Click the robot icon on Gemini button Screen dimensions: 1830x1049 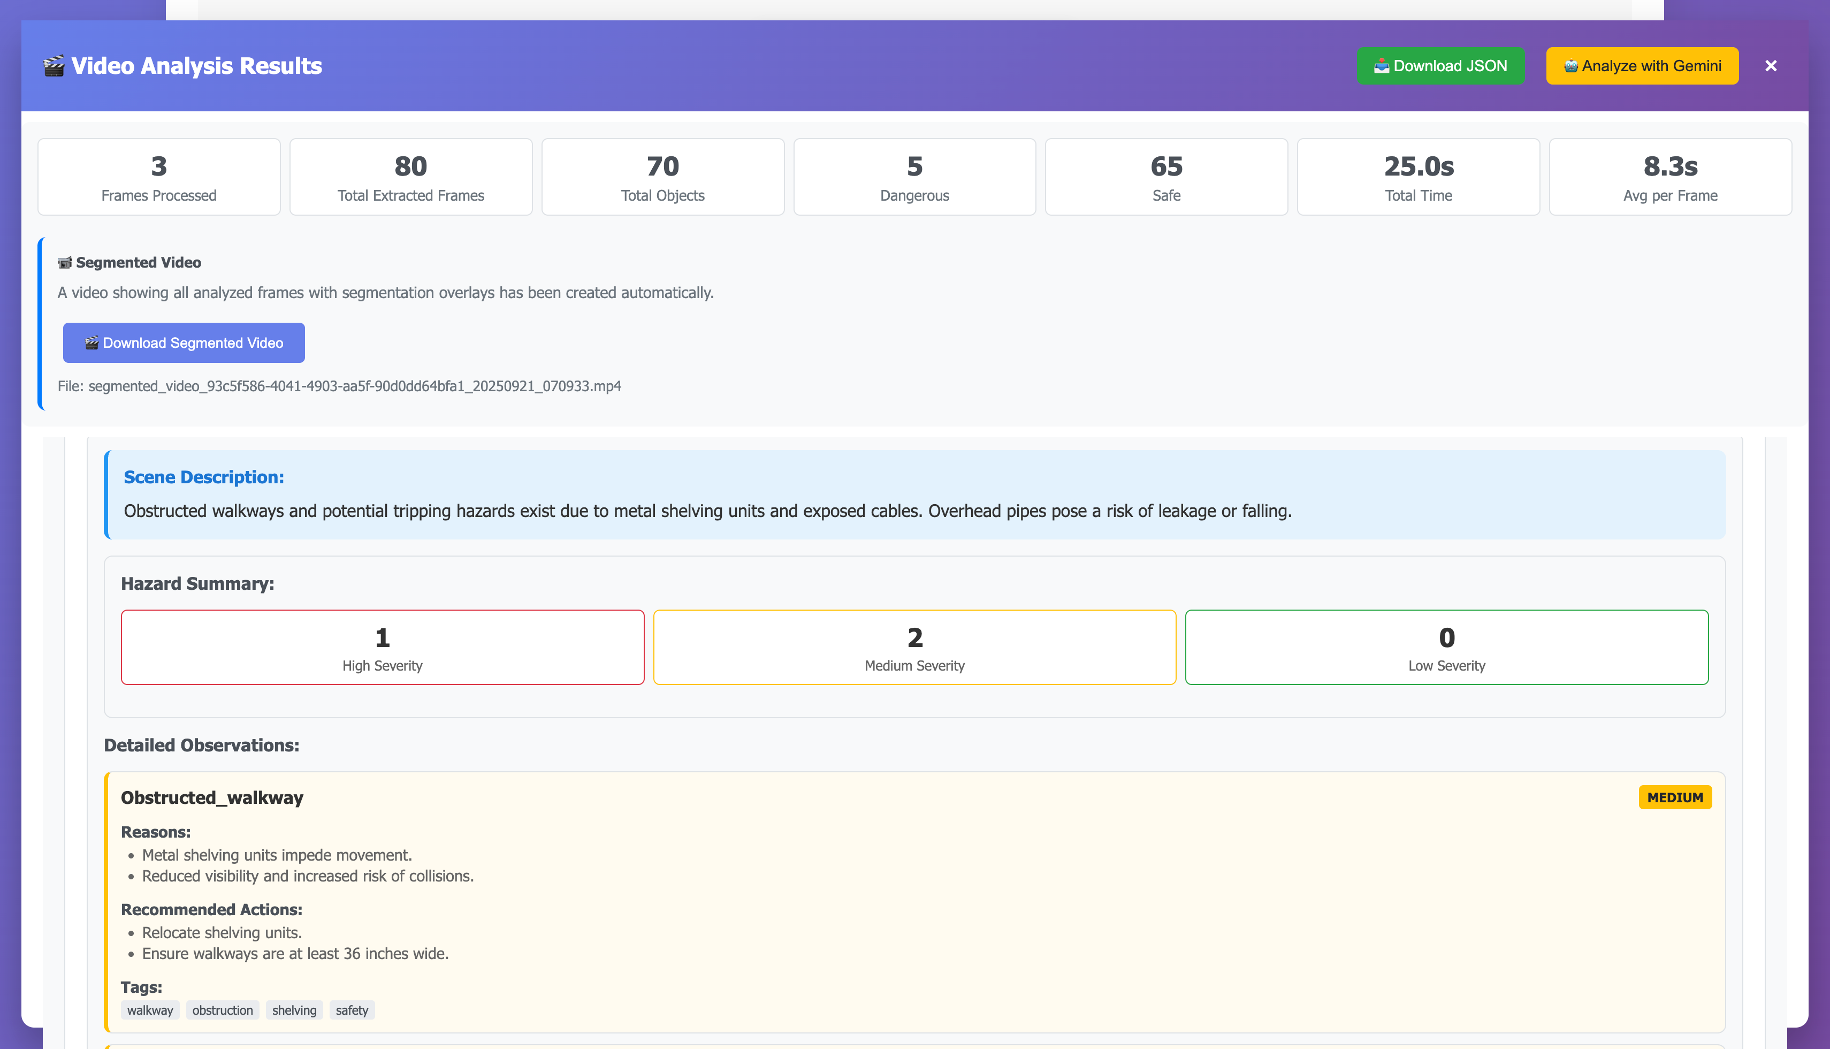1570,66
